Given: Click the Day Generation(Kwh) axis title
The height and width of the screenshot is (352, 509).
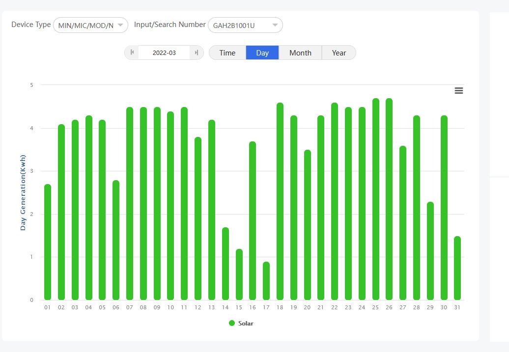Looking at the screenshot, I should pos(23,192).
